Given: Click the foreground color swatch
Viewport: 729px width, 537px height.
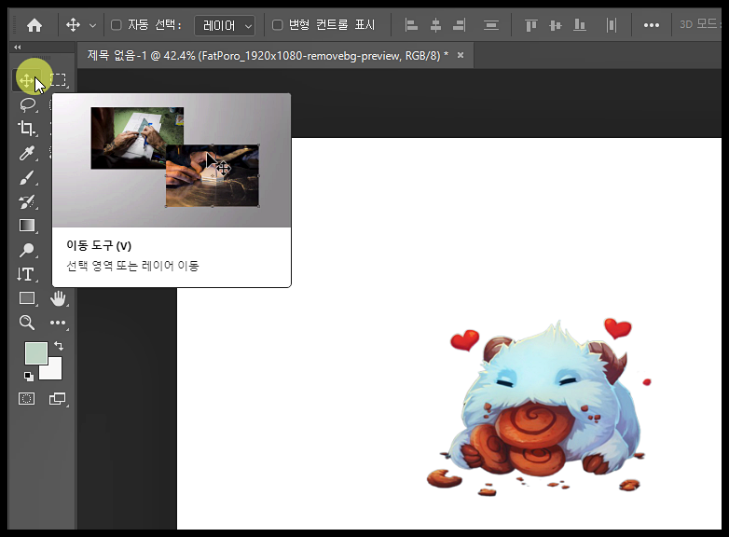Looking at the screenshot, I should [35, 353].
